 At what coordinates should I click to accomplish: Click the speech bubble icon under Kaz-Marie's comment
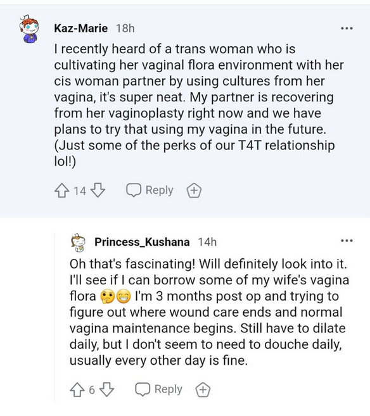pyautogui.click(x=134, y=190)
